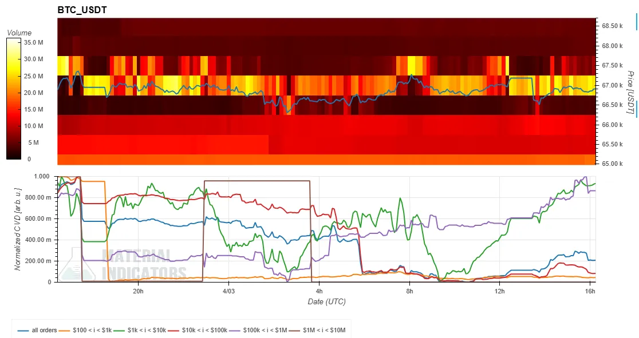
Task: Click the 'Price [USDT]' axis label
Action: [x=630, y=92]
